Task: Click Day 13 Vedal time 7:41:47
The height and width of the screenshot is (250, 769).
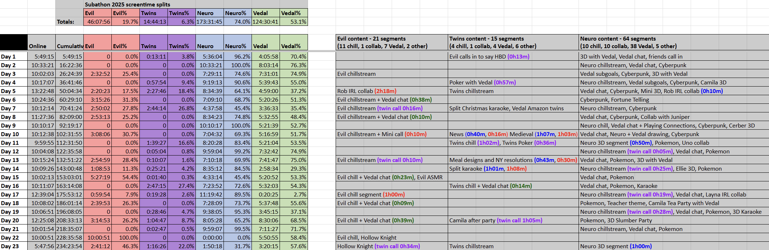Action: coord(266,160)
